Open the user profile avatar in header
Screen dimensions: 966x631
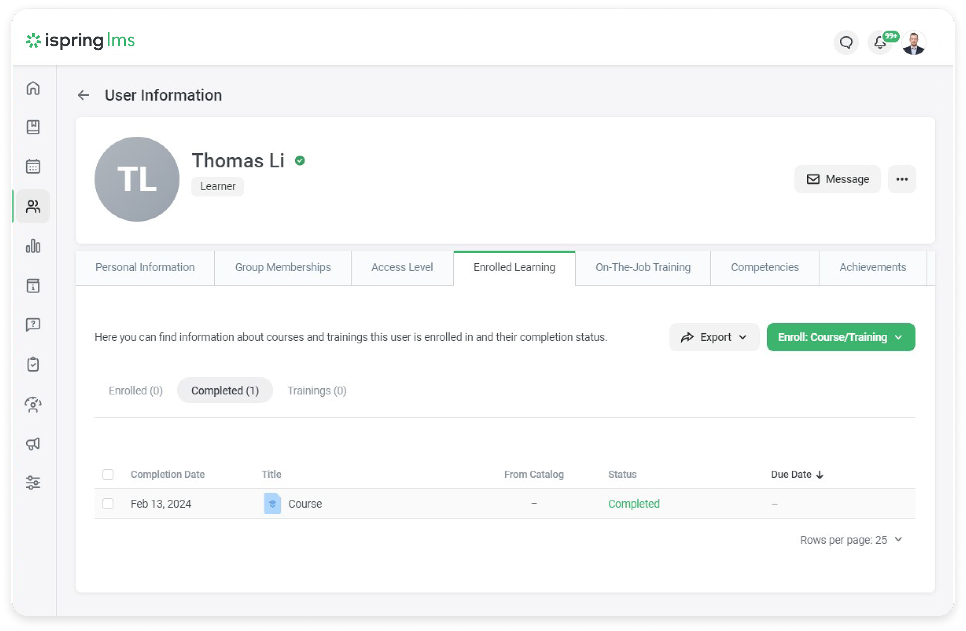914,43
